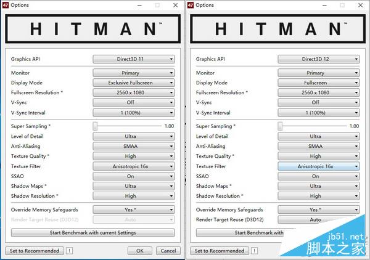Click Super Sampling slider handle in left window
Screen dimensions: 370x260
click(95, 126)
